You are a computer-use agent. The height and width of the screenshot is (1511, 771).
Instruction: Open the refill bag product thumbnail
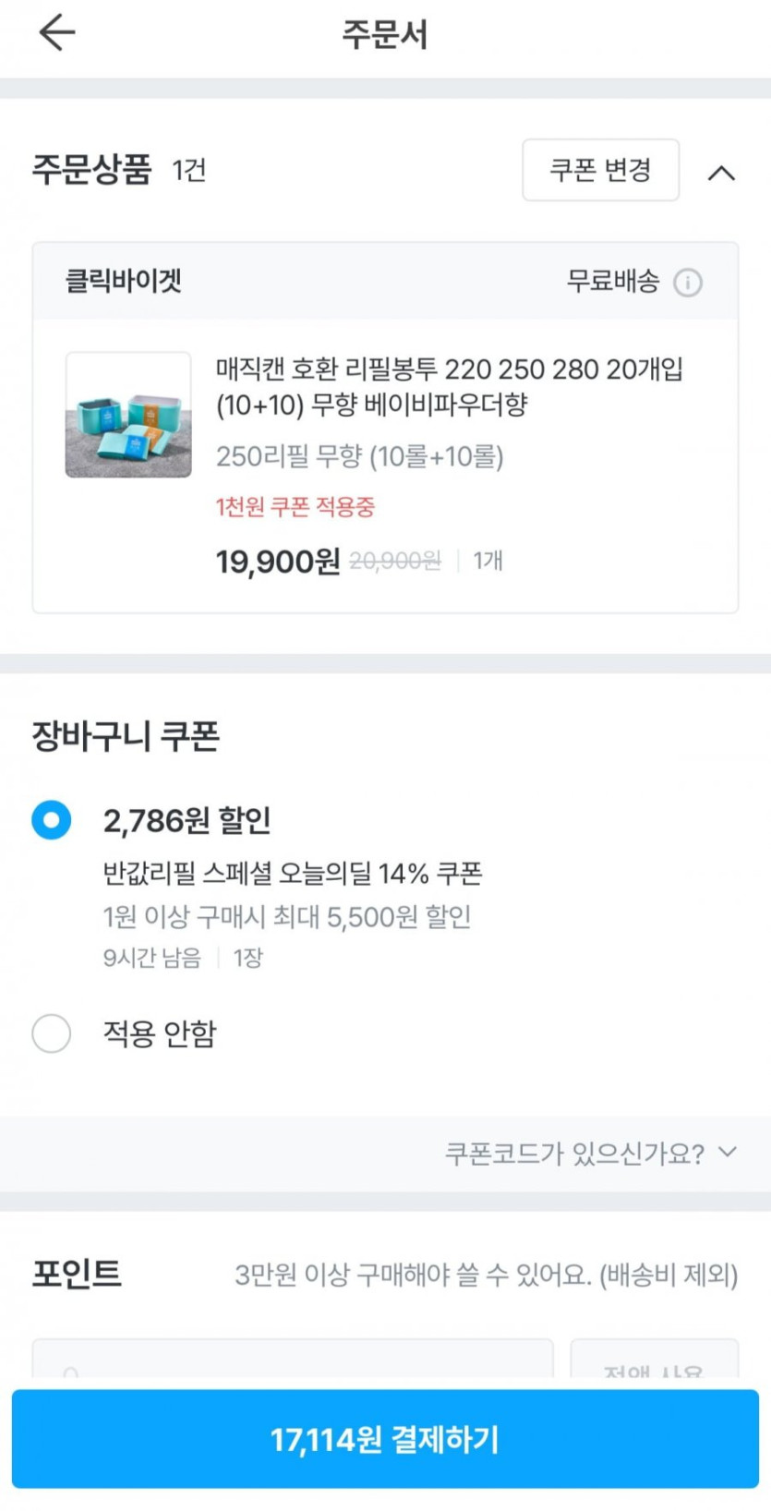coord(128,415)
